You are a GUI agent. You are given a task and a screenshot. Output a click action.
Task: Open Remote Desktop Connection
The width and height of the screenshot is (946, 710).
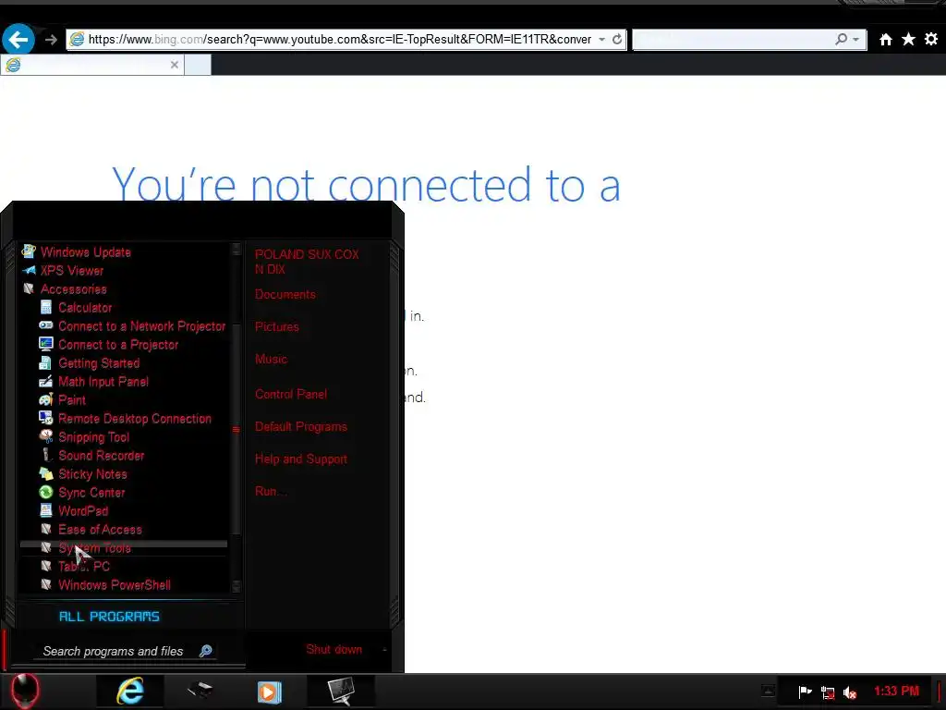135,419
